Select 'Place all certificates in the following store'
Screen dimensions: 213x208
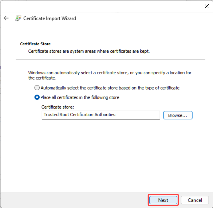(x=37, y=97)
